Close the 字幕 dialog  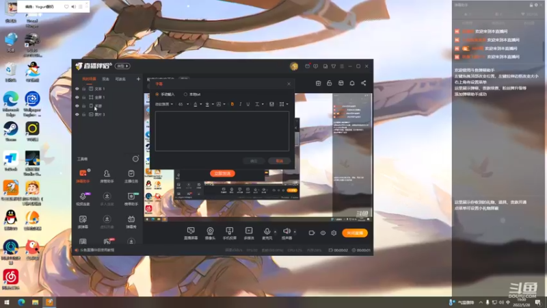[289, 84]
